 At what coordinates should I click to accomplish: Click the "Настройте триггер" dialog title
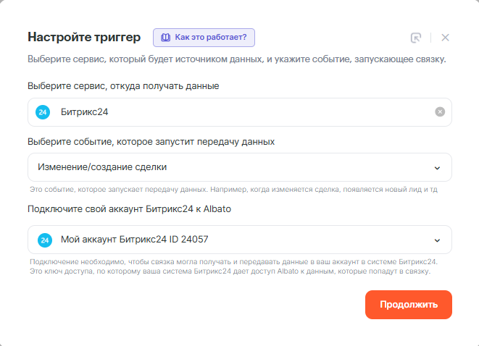84,37
